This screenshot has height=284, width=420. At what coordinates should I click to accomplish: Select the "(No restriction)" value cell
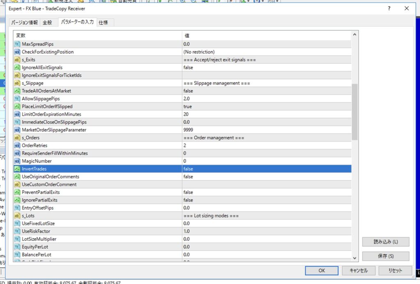coord(267,52)
